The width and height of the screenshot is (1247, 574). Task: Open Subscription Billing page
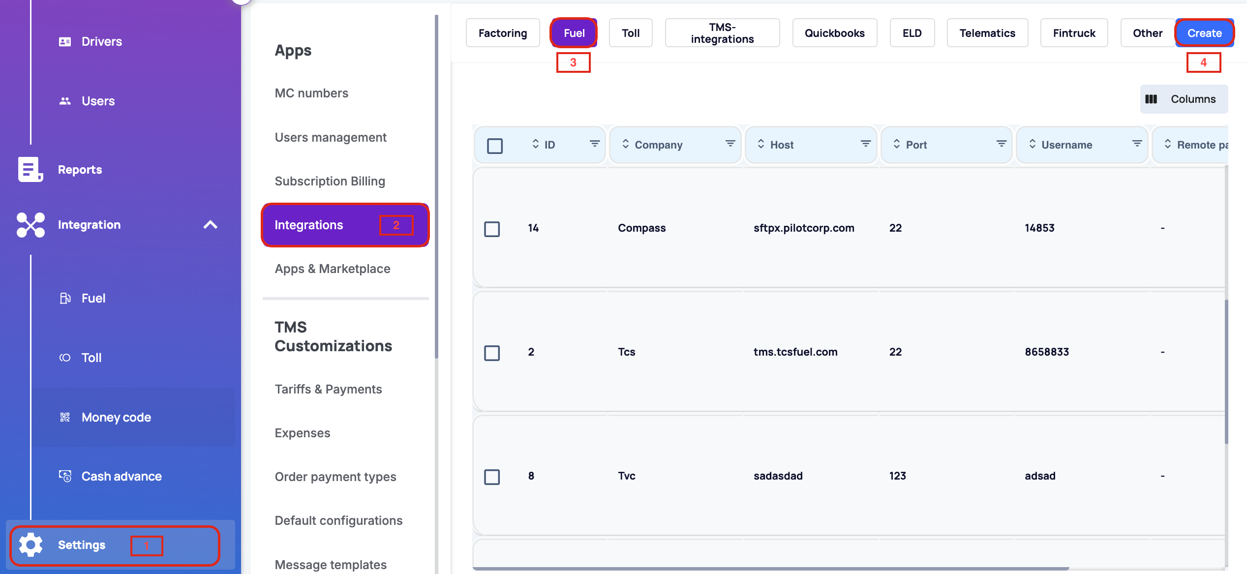pos(330,181)
